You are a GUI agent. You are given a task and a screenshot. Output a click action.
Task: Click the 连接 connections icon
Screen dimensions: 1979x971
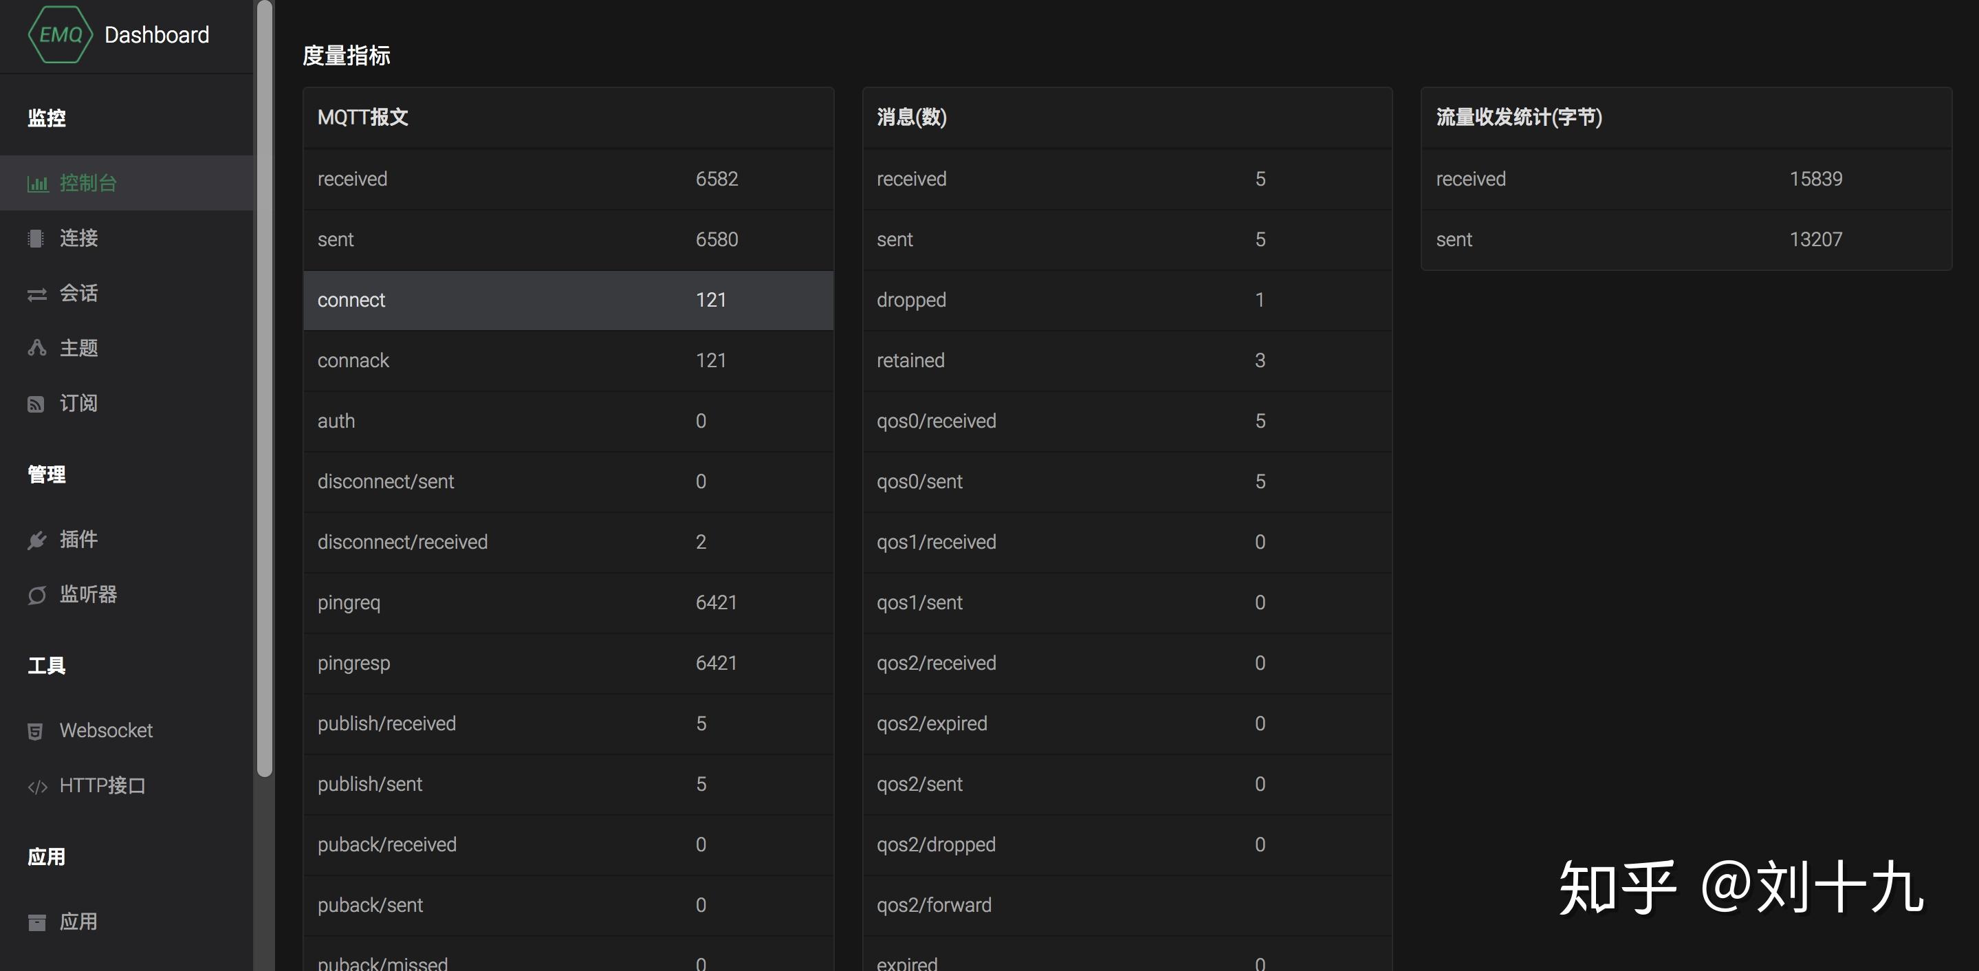(35, 239)
